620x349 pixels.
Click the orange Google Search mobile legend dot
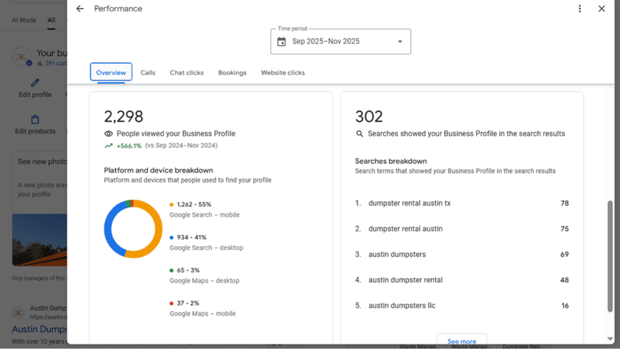pos(171,205)
